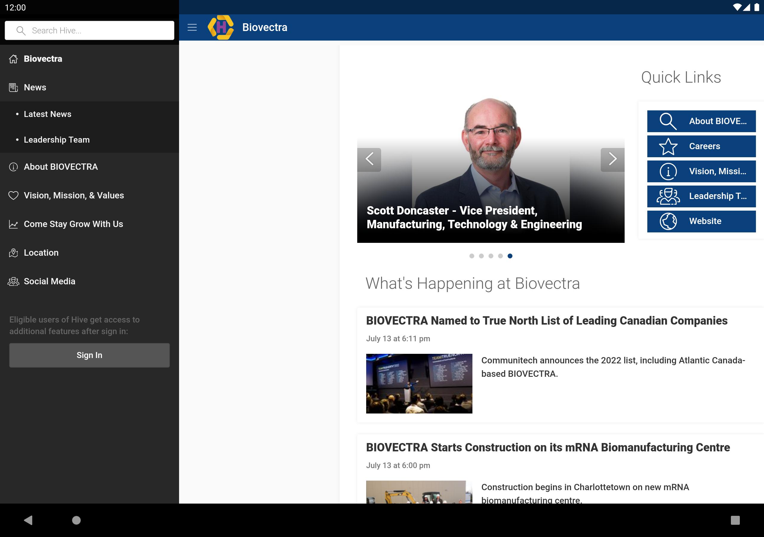The image size is (764, 537).
Task: Click the Biovectra title in header
Action: [264, 27]
